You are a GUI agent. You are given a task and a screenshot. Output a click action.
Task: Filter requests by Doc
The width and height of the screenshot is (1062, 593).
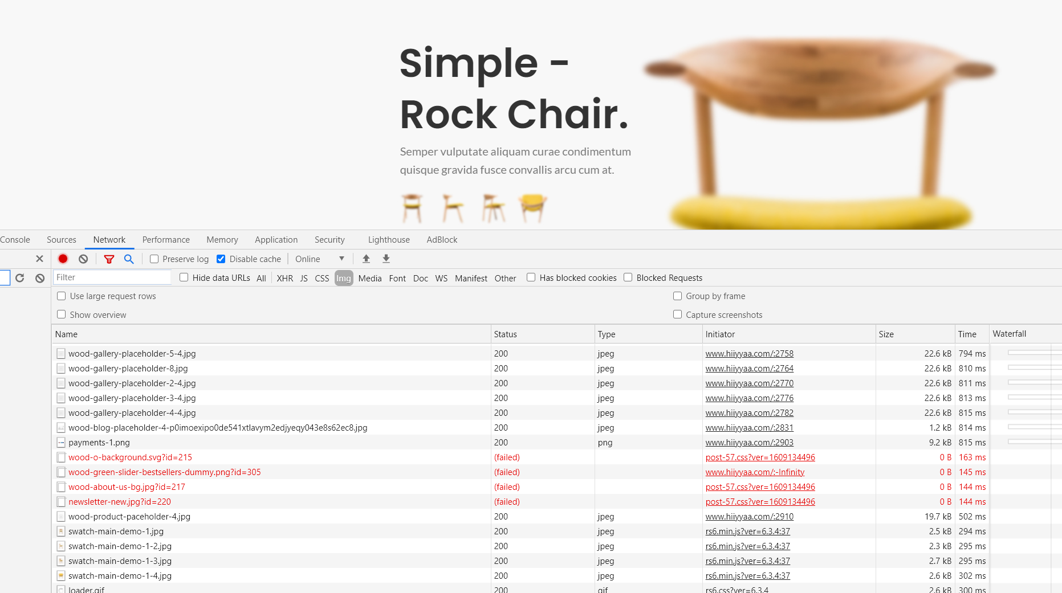421,278
